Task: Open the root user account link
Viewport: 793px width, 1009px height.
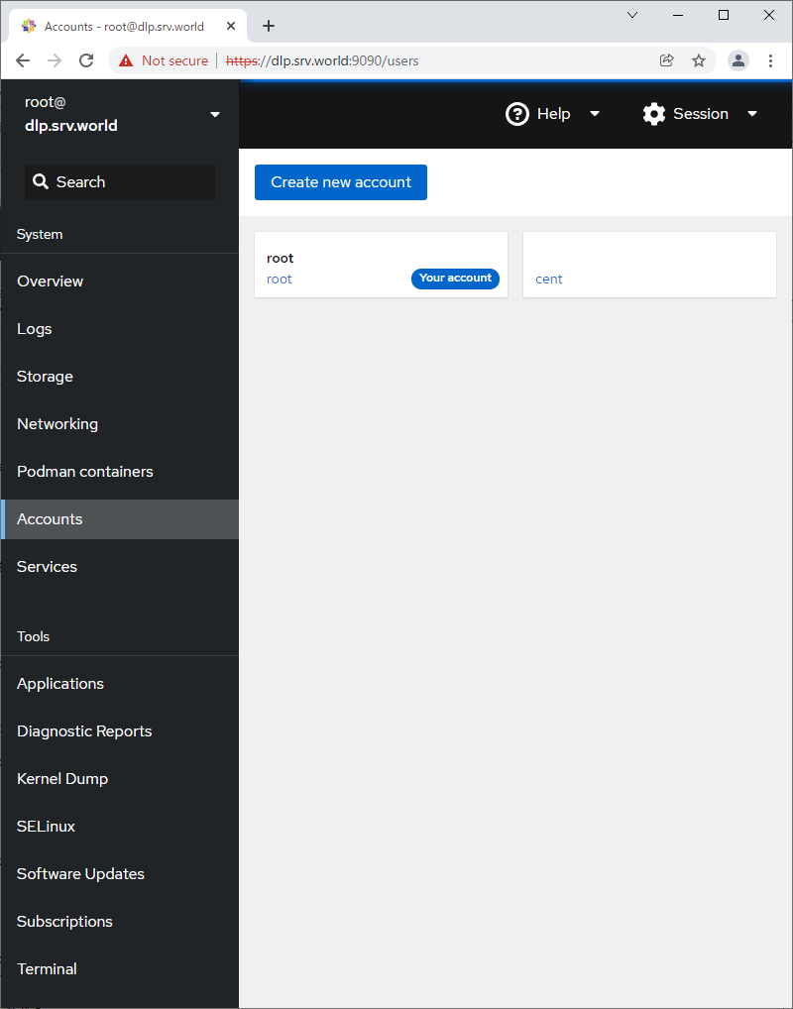Action: pos(280,280)
